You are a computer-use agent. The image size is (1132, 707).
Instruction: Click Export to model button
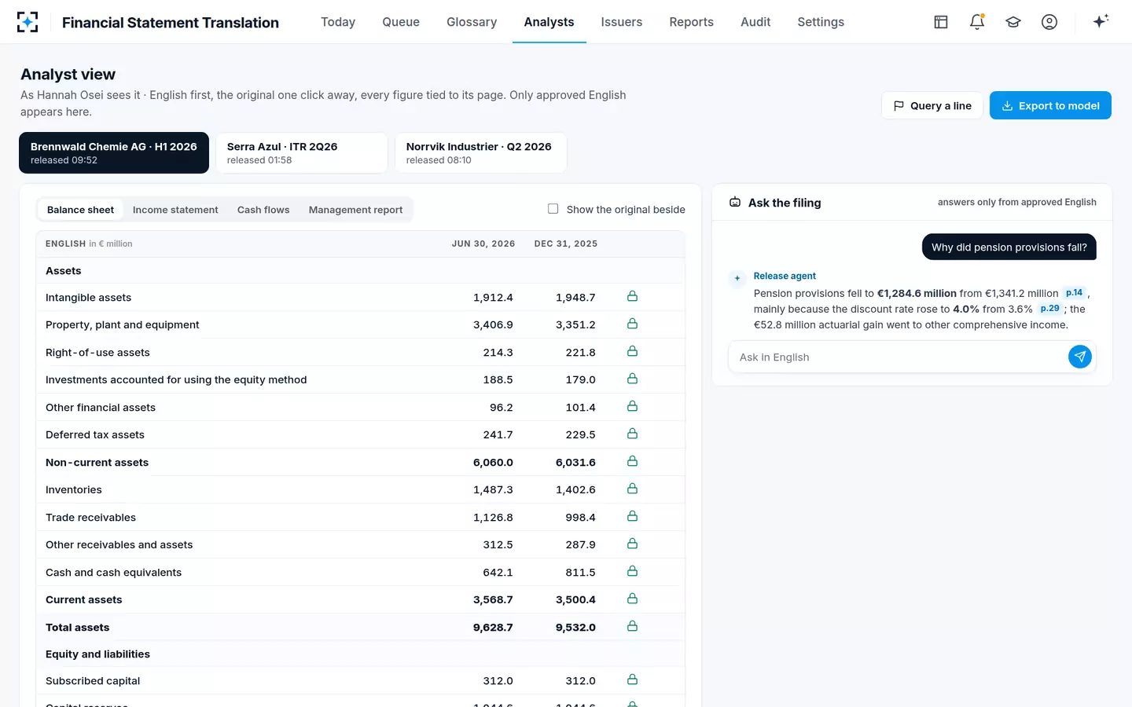1050,106
